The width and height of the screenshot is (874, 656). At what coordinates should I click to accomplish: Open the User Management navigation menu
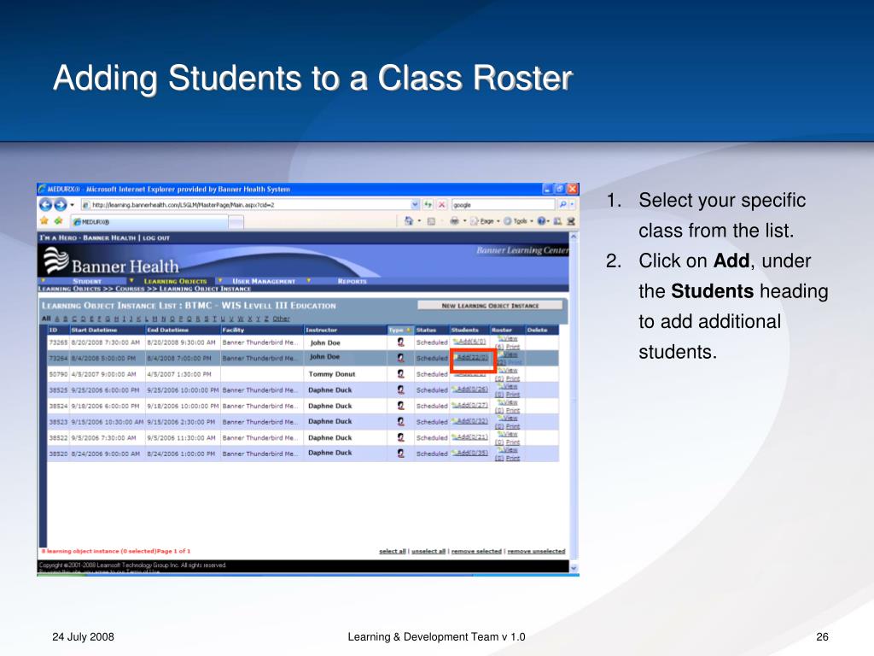tap(264, 281)
